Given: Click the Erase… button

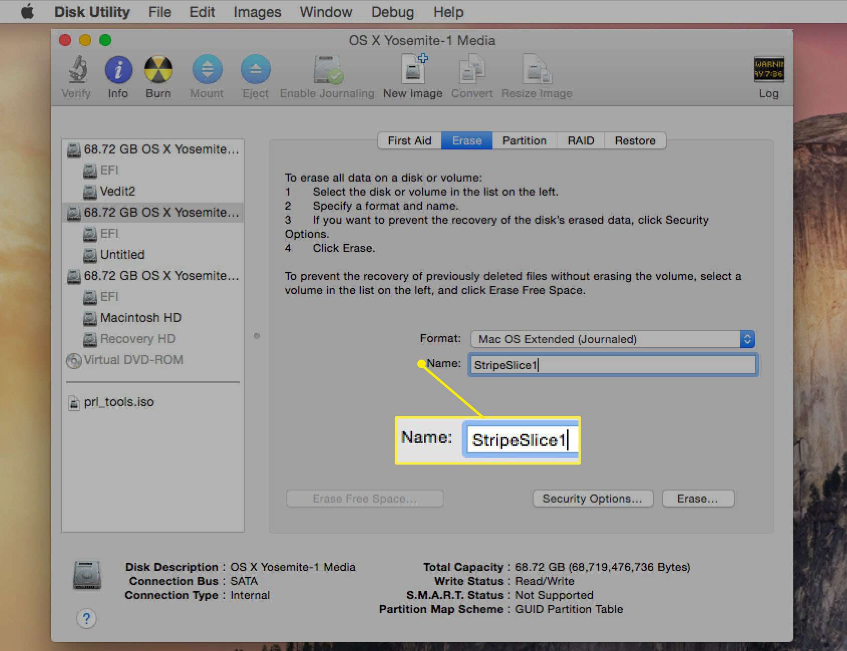Looking at the screenshot, I should tap(698, 499).
